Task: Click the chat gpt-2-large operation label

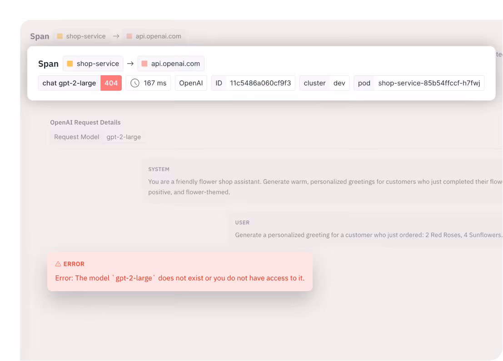Action: tap(69, 83)
